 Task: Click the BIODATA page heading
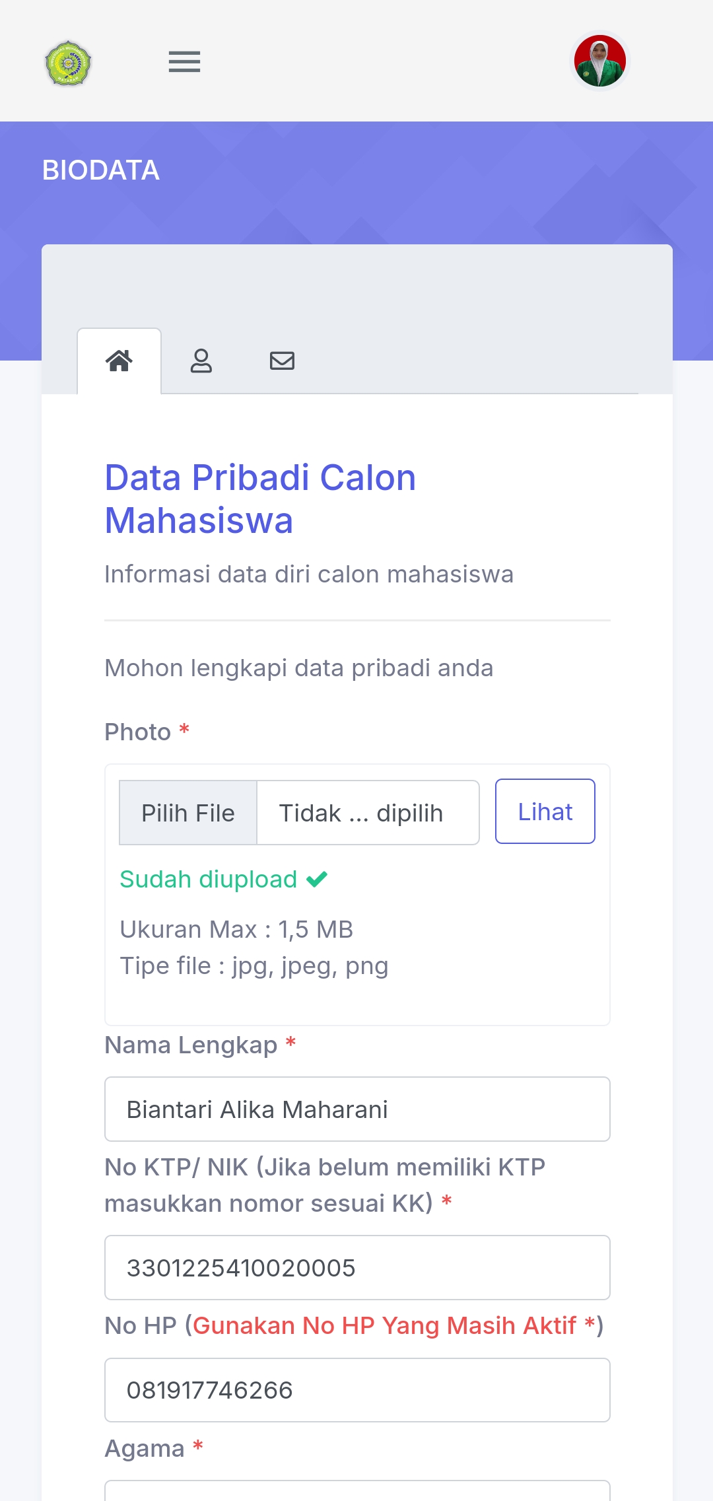point(101,170)
